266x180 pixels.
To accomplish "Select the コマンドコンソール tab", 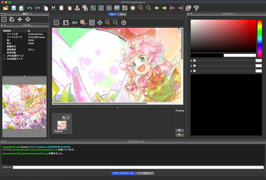I will tap(122, 173).
